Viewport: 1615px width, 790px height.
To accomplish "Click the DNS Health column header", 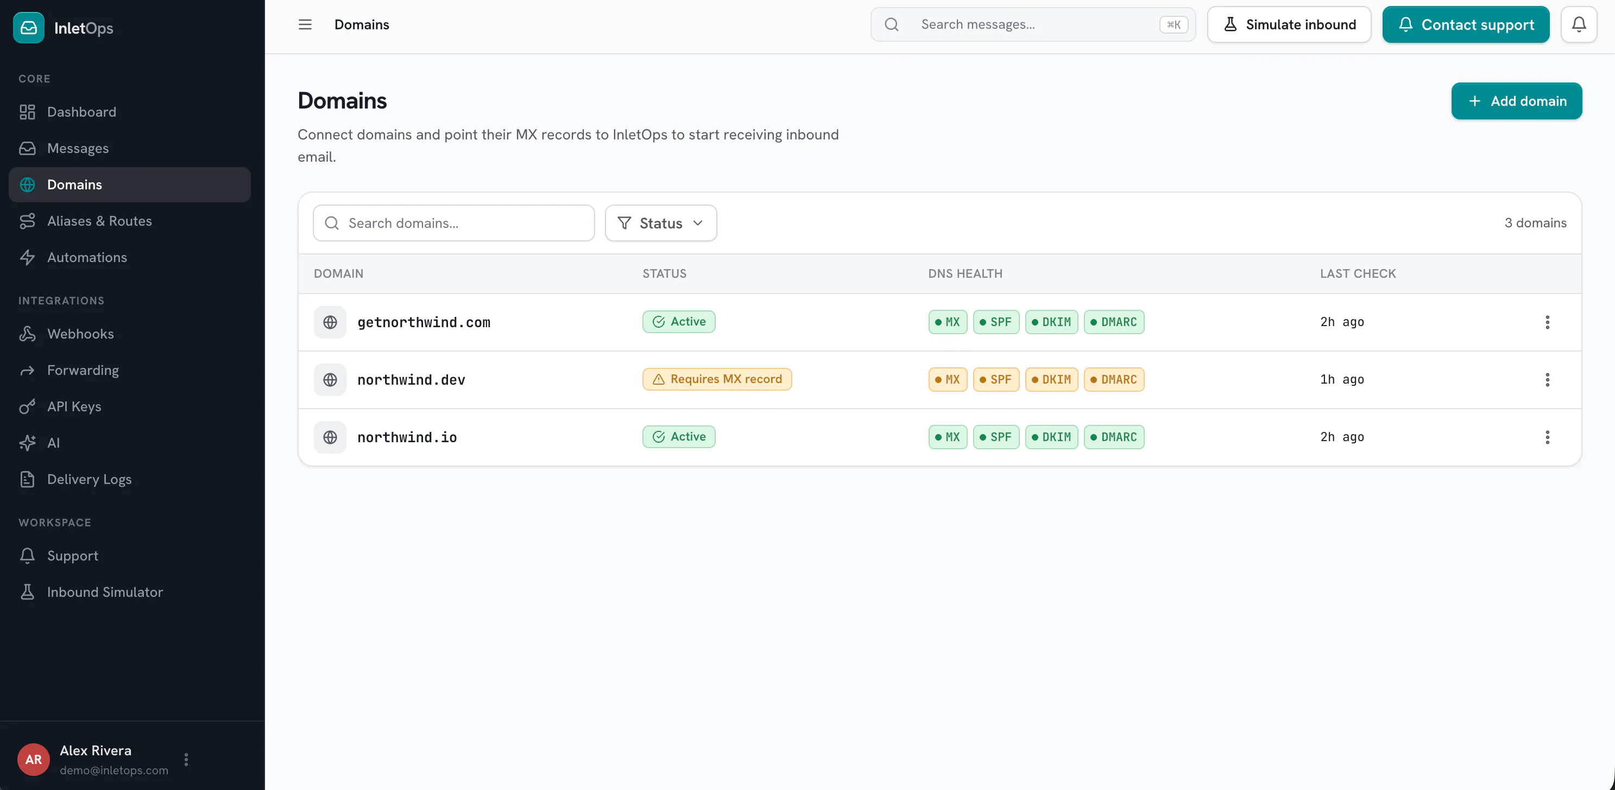I will click(x=966, y=274).
